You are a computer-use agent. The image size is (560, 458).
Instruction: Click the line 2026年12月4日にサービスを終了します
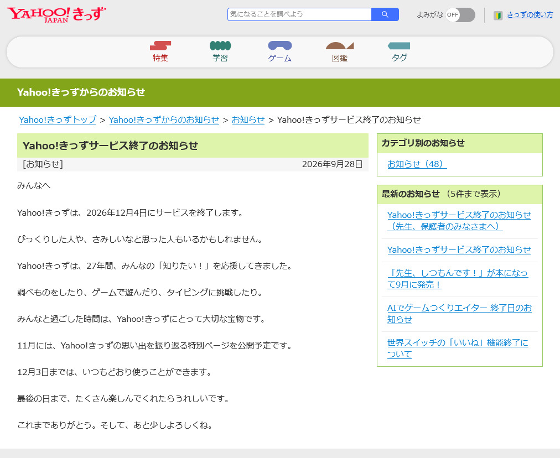pyautogui.click(x=131, y=213)
